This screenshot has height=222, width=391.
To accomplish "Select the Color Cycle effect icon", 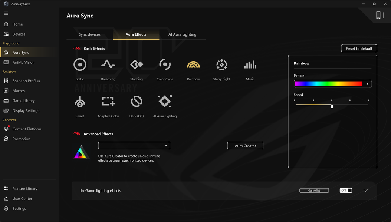I will pyautogui.click(x=165, y=64).
